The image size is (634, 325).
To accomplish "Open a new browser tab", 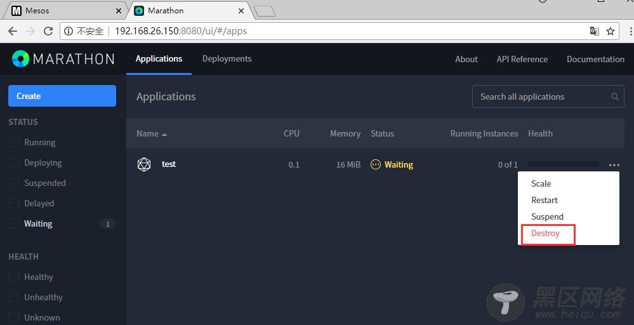I will click(x=265, y=11).
